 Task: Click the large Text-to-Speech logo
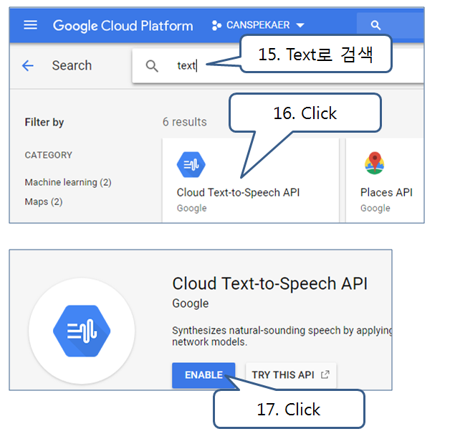82,331
